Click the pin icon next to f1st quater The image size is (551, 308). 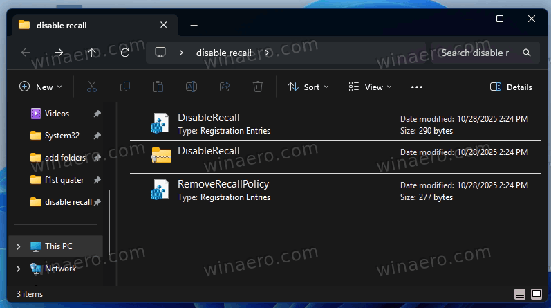tap(97, 180)
